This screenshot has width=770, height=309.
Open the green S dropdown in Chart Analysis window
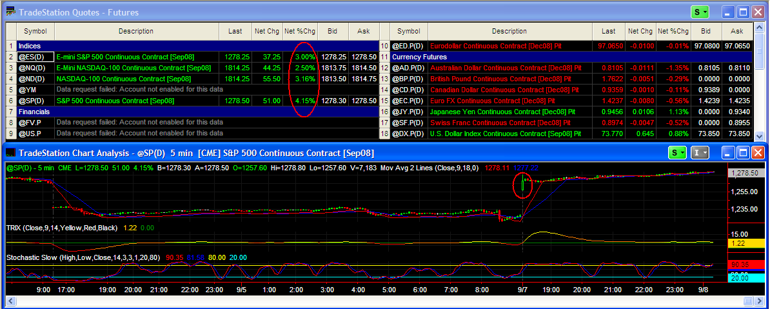click(x=678, y=154)
